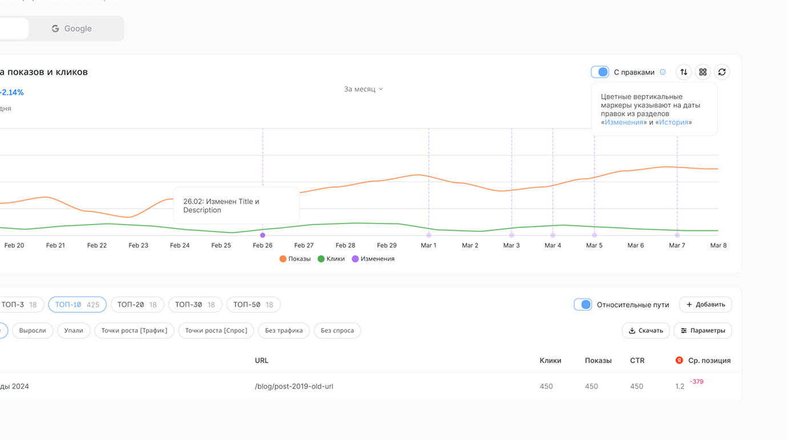Sort by CTR column header

point(637,360)
